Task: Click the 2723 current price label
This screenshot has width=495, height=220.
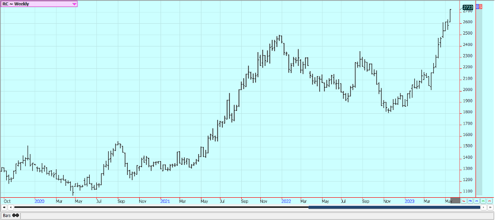Action: point(467,7)
